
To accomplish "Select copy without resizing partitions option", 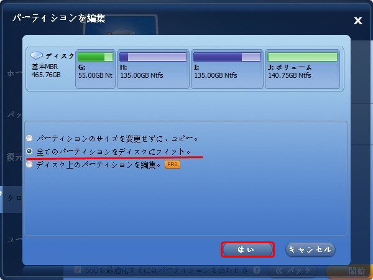I will point(29,138).
